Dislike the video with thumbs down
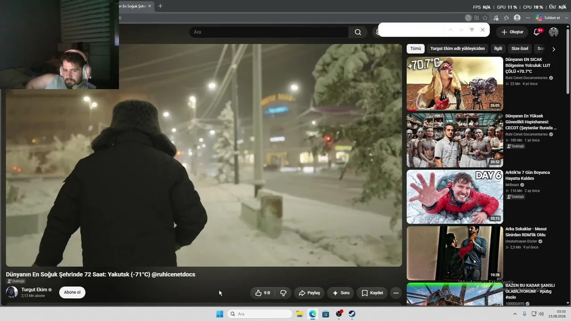 point(283,293)
